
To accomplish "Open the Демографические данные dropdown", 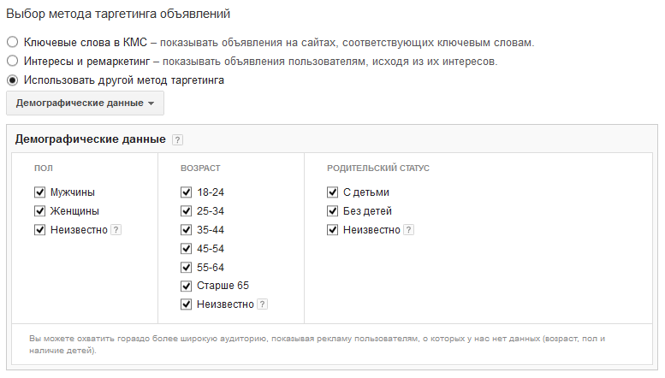I will click(x=85, y=103).
